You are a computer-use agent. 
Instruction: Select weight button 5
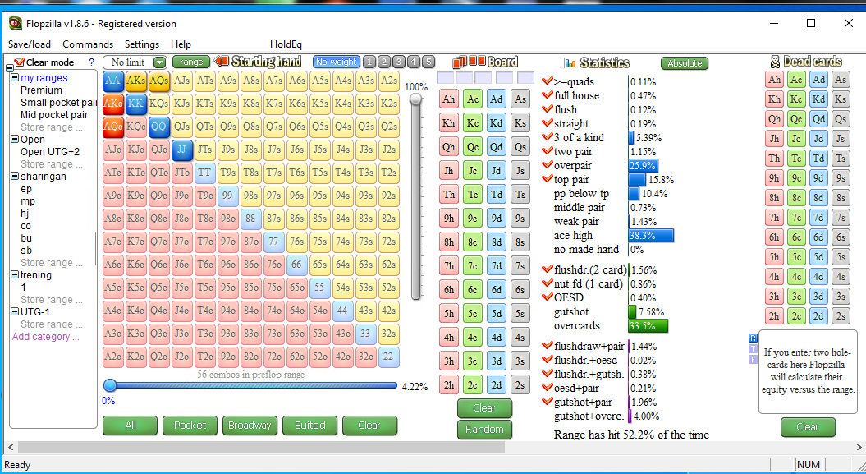(x=428, y=62)
